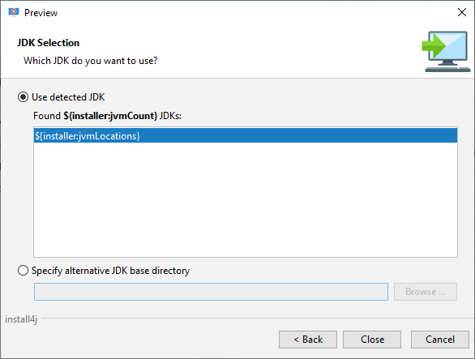The height and width of the screenshot is (359, 475).
Task: Click empty area of the JDK list
Action: coord(246,200)
